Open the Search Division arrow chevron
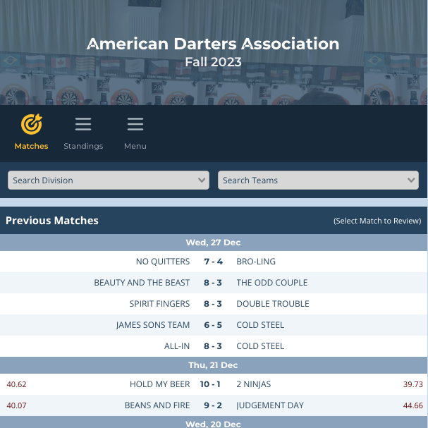The height and width of the screenshot is (428, 428). pyautogui.click(x=202, y=181)
